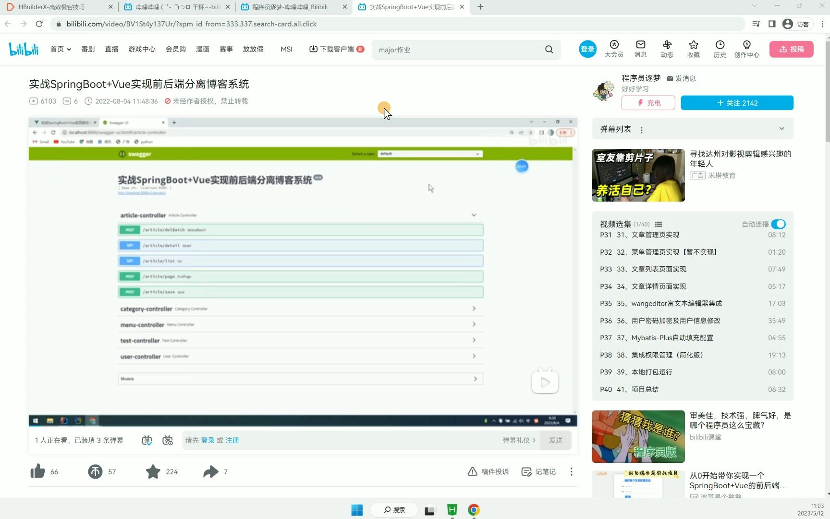This screenshot has width=830, height=519.
Task: Switch the episode list view icon
Action: (x=659, y=224)
